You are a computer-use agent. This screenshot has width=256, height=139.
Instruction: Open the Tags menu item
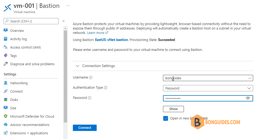[x=13, y=56]
